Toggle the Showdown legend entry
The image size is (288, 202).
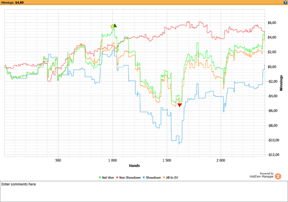[152, 177]
